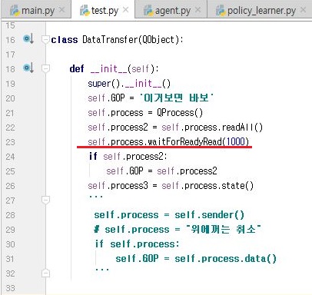This screenshot has width=312, height=295.
Task: Click Python file icon on main.py tab
Action: point(15,11)
